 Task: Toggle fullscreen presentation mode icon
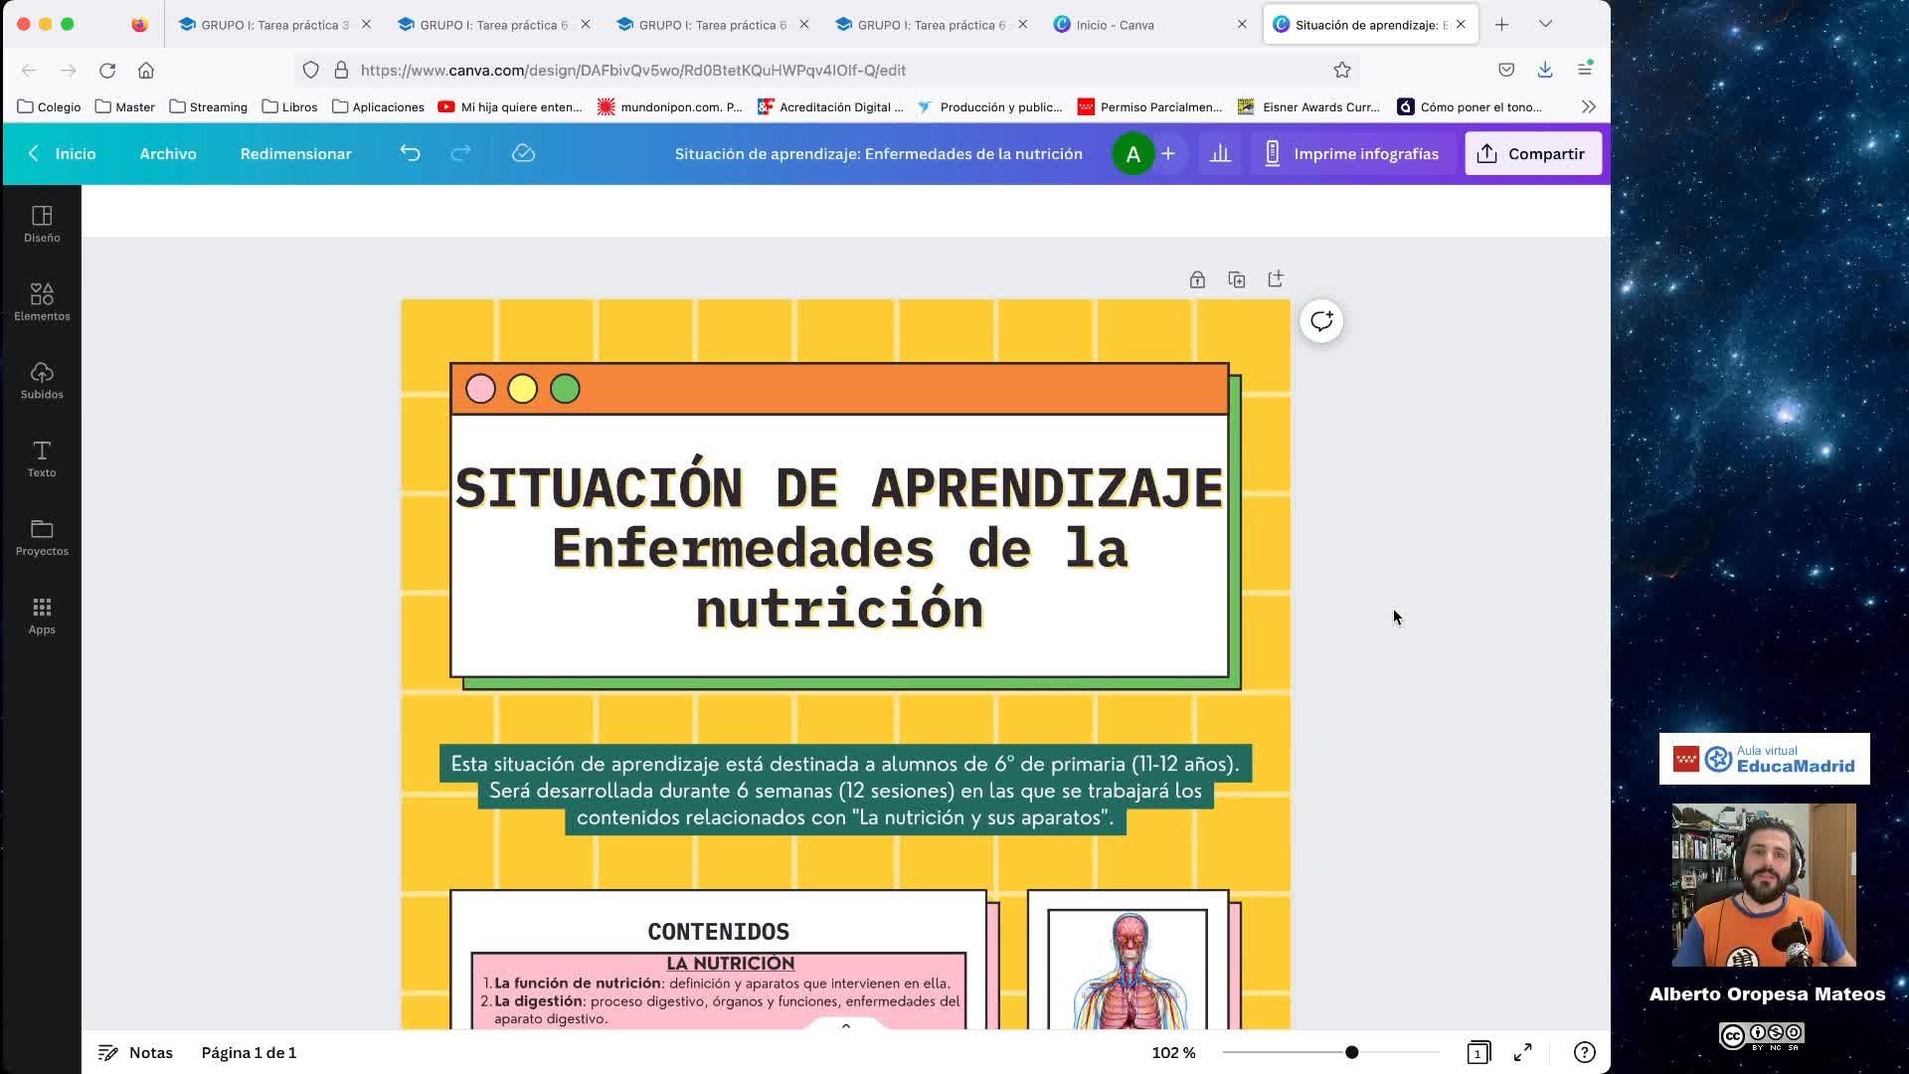1522,1052
